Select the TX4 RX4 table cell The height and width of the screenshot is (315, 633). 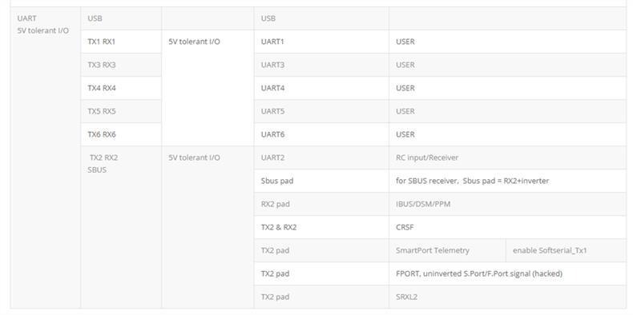[x=121, y=88]
